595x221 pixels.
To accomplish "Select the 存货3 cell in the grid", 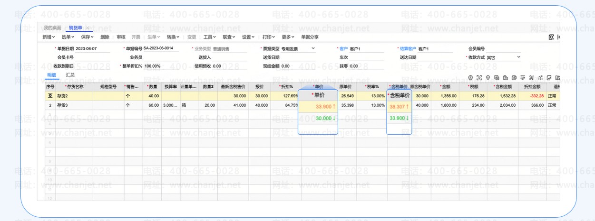I will 74,105.
